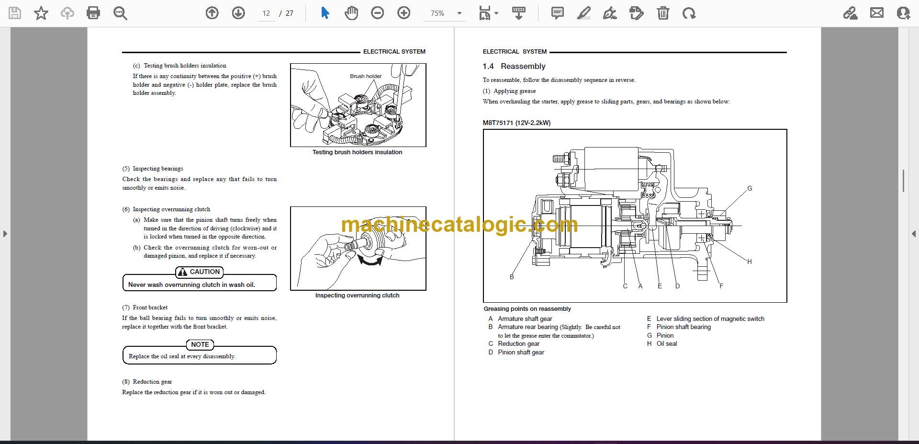Bookmark document with the star icon

(x=41, y=13)
